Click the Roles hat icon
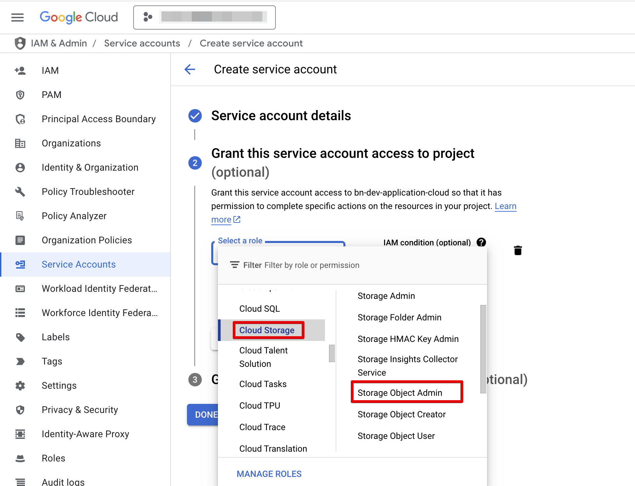 pos(20,458)
